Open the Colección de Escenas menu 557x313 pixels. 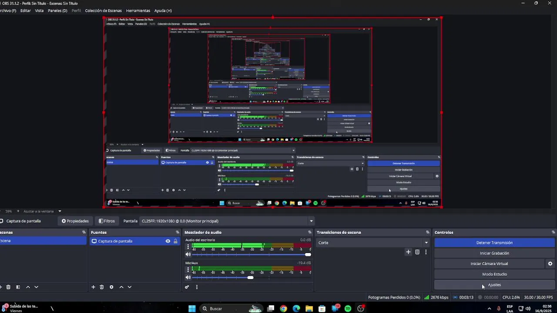click(x=103, y=10)
